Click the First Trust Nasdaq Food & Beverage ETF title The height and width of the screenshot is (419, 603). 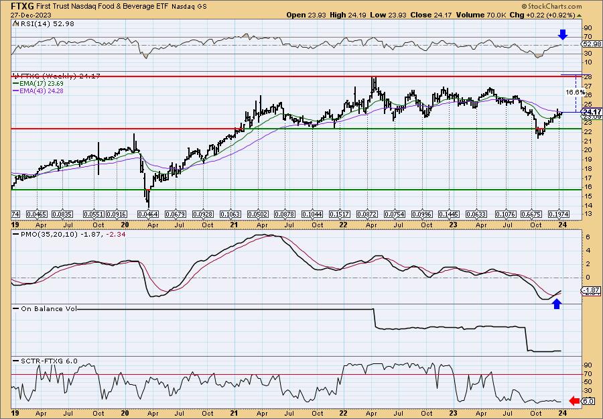click(103, 6)
